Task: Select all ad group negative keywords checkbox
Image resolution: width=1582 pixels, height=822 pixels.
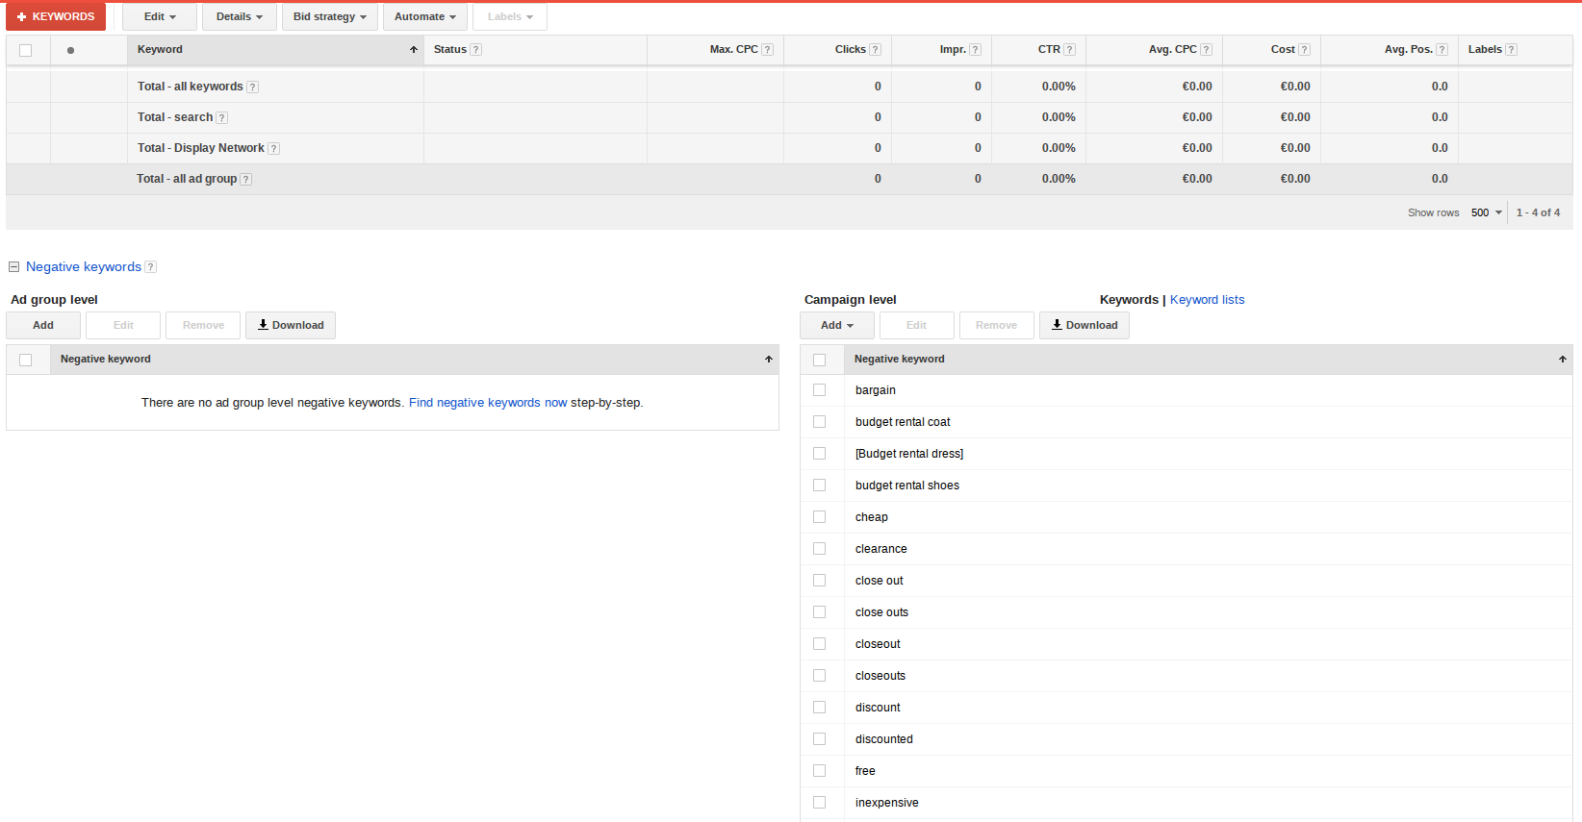Action: point(26,360)
